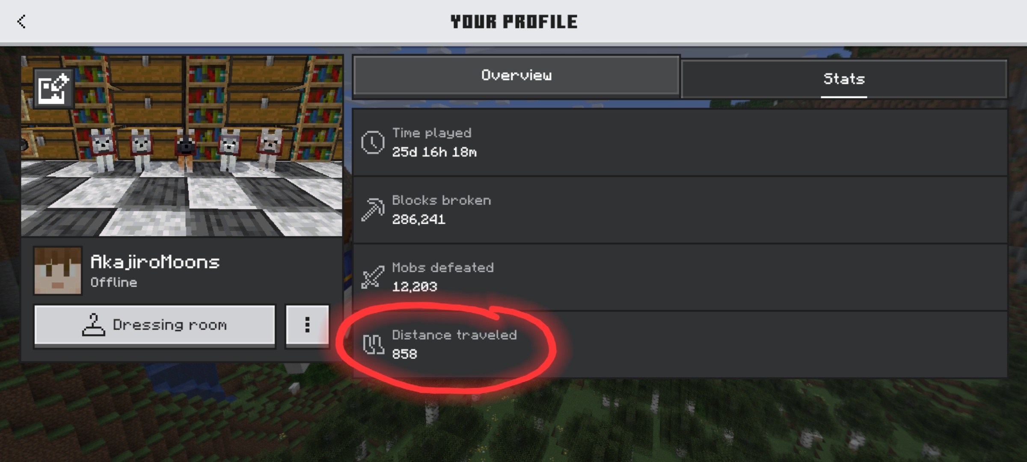1027x462 pixels.
Task: Select the Blocks broken stat row
Action: click(680, 210)
